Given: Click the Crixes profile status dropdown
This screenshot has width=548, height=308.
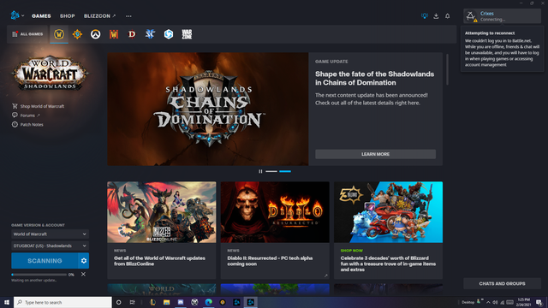Looking at the screenshot, I should point(502,16).
